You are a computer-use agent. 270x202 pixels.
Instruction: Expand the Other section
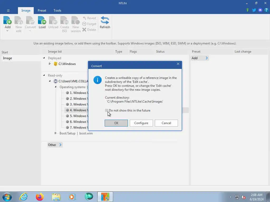pos(55,145)
